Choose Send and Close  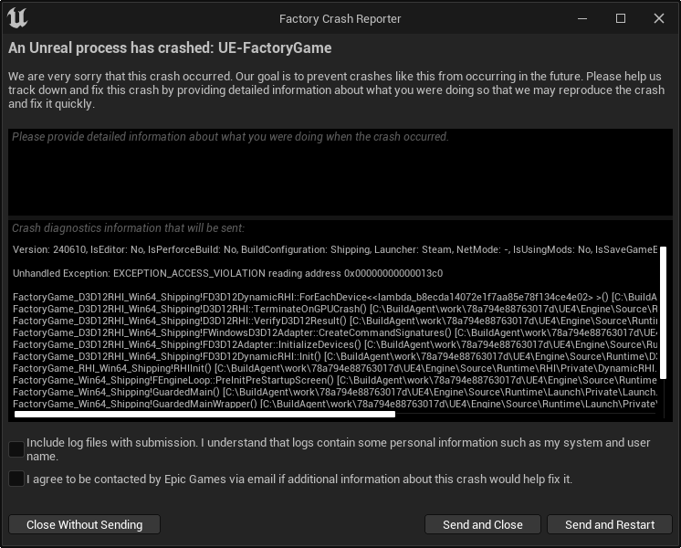[482, 524]
